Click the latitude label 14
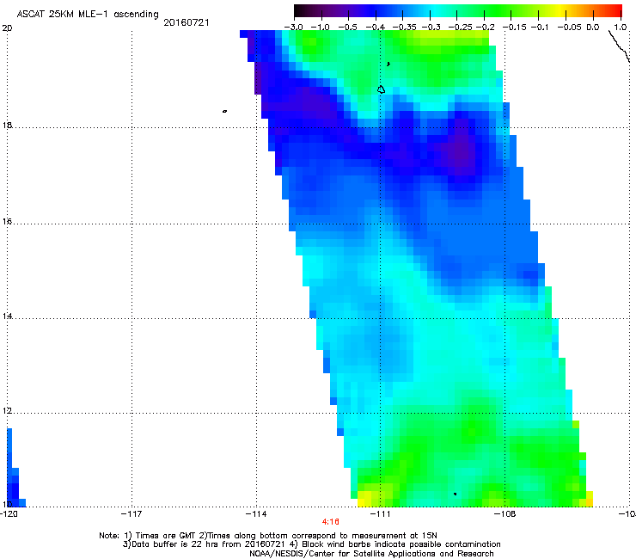This screenshot has width=636, height=559. (7, 316)
